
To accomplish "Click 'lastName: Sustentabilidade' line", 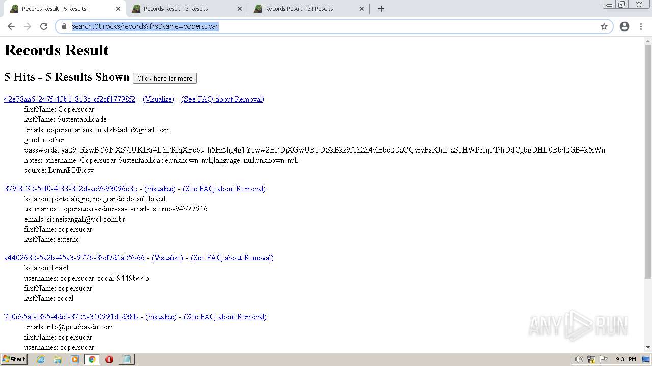I will (x=66, y=119).
